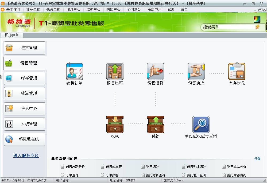Open 设置 to customize frequent tables

257,159
